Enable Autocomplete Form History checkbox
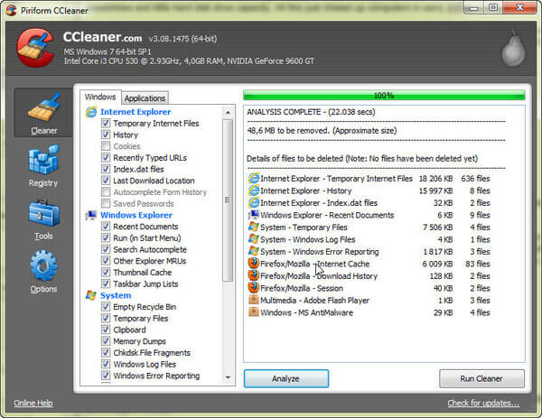This screenshot has height=418, width=542. tap(106, 191)
